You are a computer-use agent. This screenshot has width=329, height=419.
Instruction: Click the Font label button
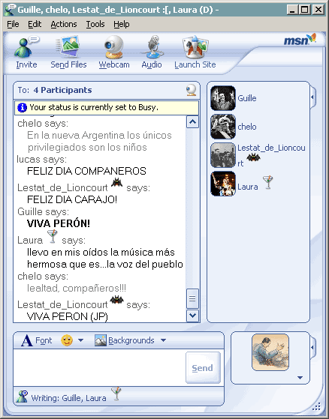pyautogui.click(x=44, y=340)
